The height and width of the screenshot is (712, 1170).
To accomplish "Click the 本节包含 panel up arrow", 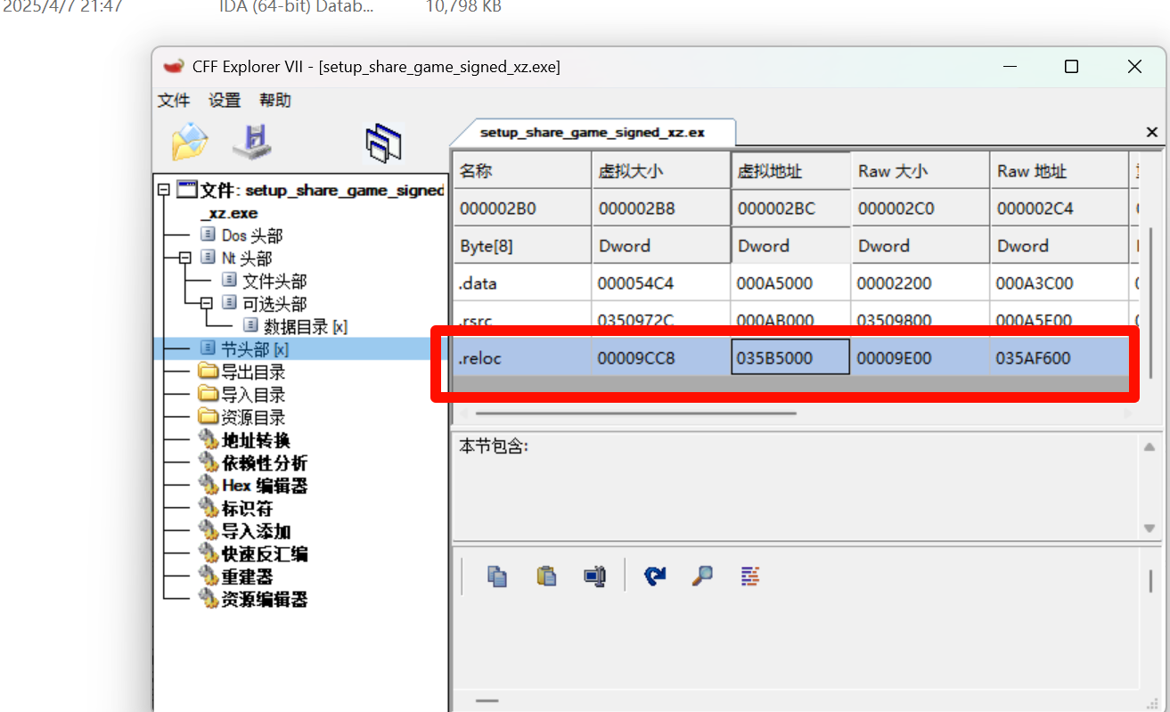I will tap(1150, 447).
